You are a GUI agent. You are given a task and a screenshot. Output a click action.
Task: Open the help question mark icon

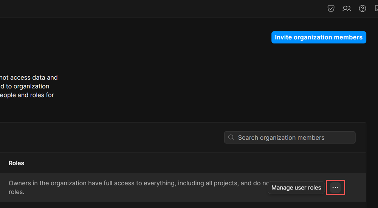(x=363, y=9)
